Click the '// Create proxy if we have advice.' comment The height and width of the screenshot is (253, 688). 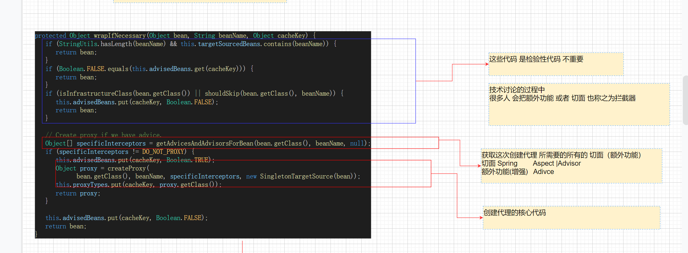click(103, 135)
